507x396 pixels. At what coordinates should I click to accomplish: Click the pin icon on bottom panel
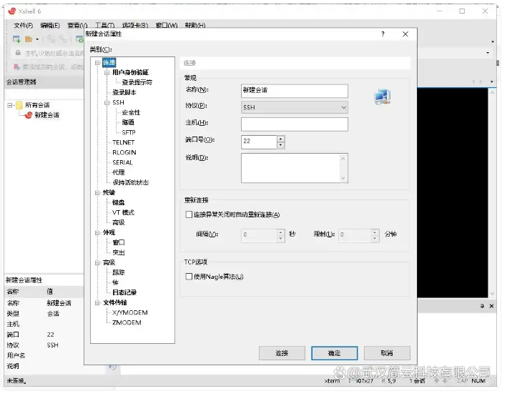tap(481, 306)
